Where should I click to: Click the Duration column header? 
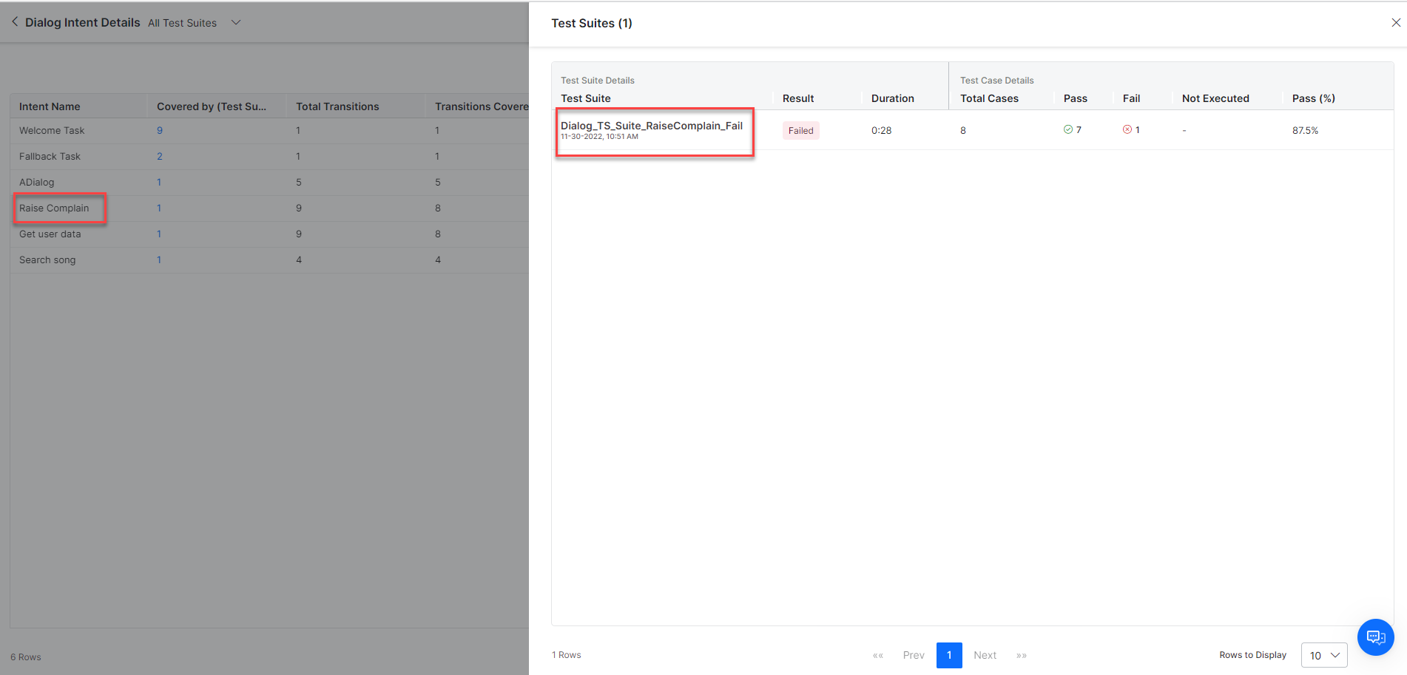pyautogui.click(x=892, y=98)
